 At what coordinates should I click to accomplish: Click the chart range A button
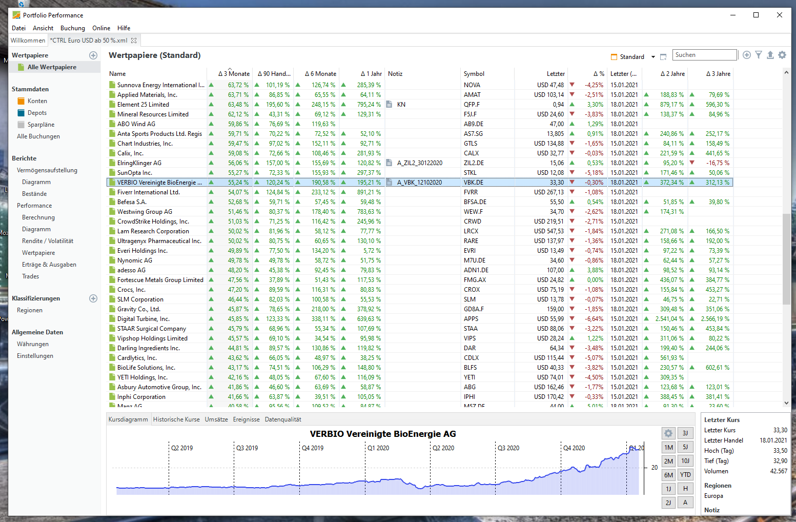[685, 503]
